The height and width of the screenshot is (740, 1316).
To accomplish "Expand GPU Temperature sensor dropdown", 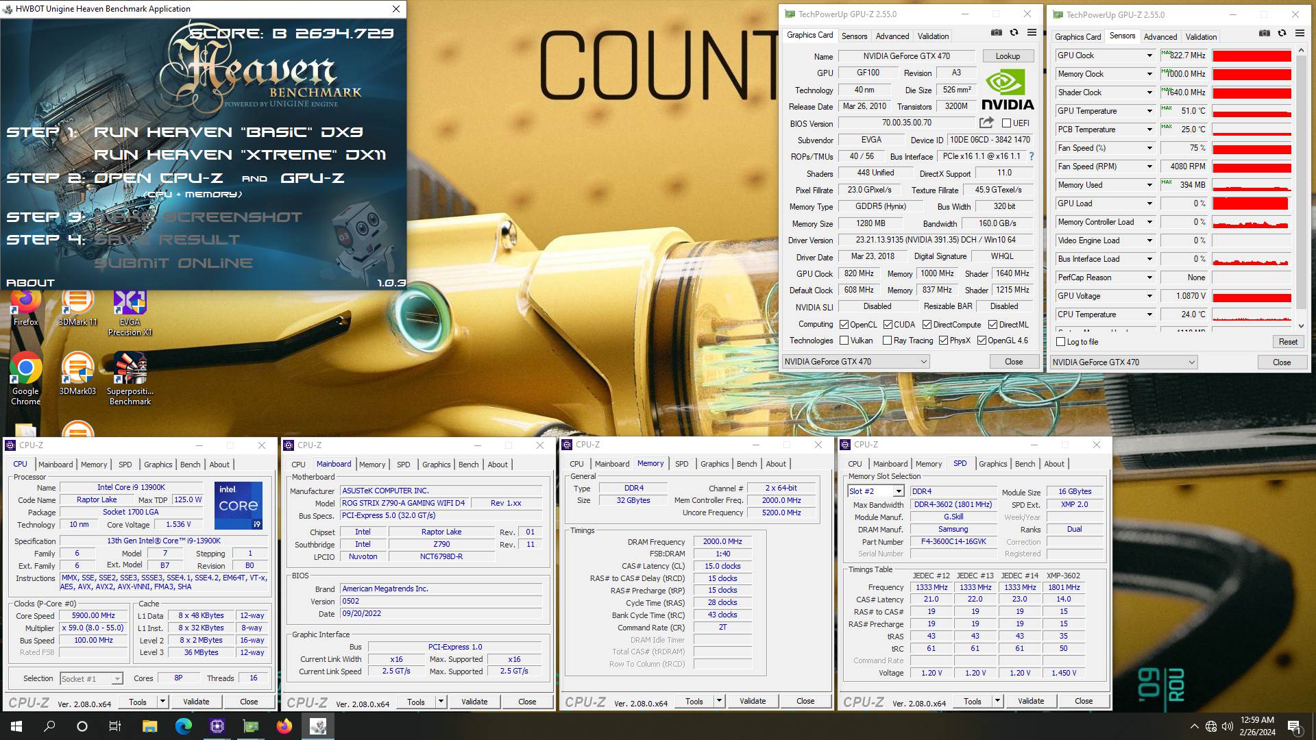I will 1149,111.
